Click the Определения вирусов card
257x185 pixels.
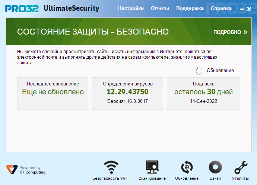(x=127, y=93)
